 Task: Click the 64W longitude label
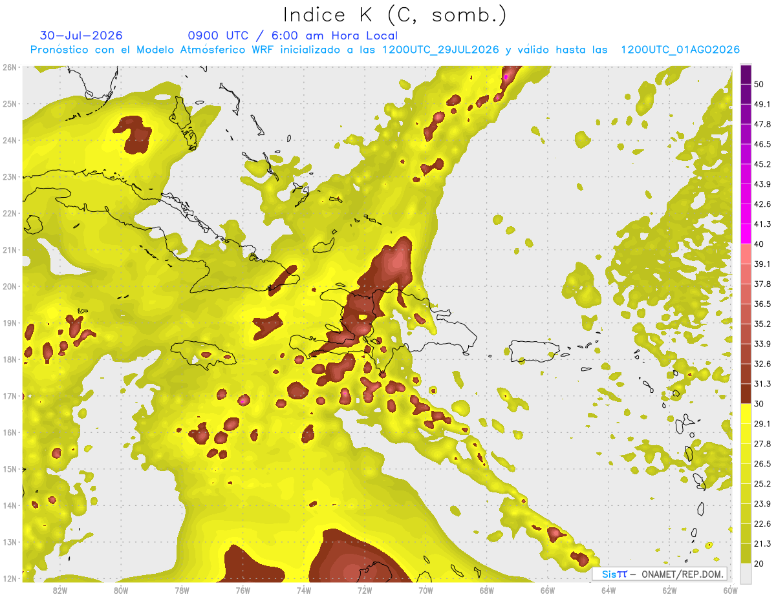pyautogui.click(x=609, y=591)
